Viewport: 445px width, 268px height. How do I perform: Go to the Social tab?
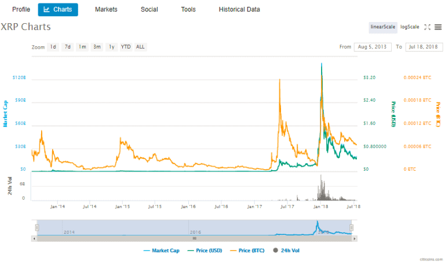click(x=149, y=10)
